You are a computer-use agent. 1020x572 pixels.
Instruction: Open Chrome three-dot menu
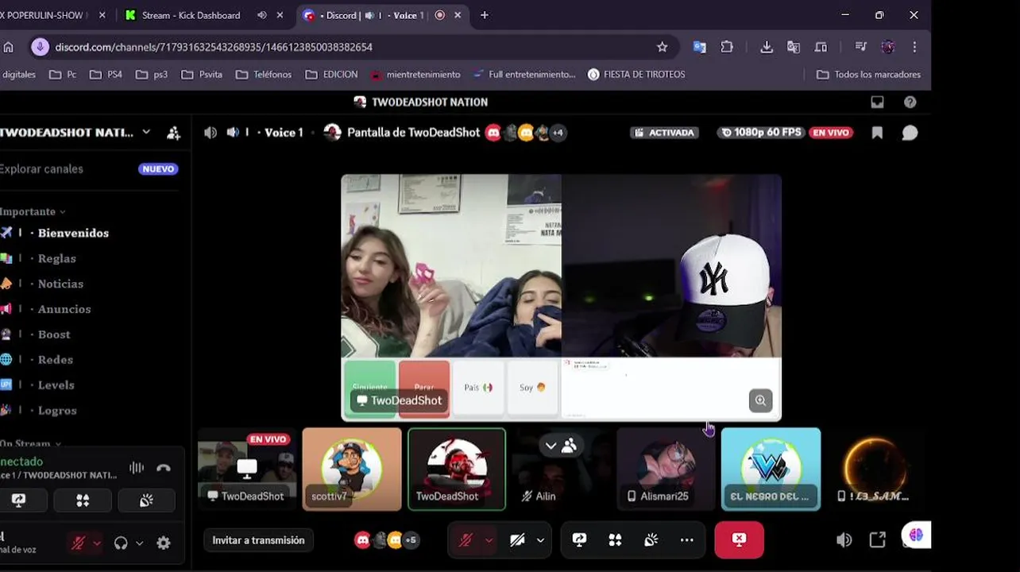[x=914, y=47]
